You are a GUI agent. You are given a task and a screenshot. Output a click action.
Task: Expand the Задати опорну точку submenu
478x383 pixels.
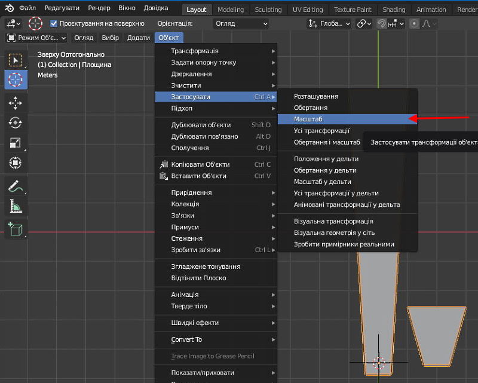coord(216,63)
